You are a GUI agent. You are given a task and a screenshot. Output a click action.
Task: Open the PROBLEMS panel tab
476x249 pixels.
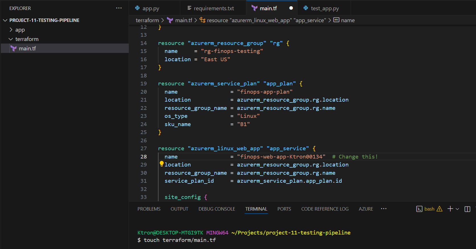[x=149, y=209]
